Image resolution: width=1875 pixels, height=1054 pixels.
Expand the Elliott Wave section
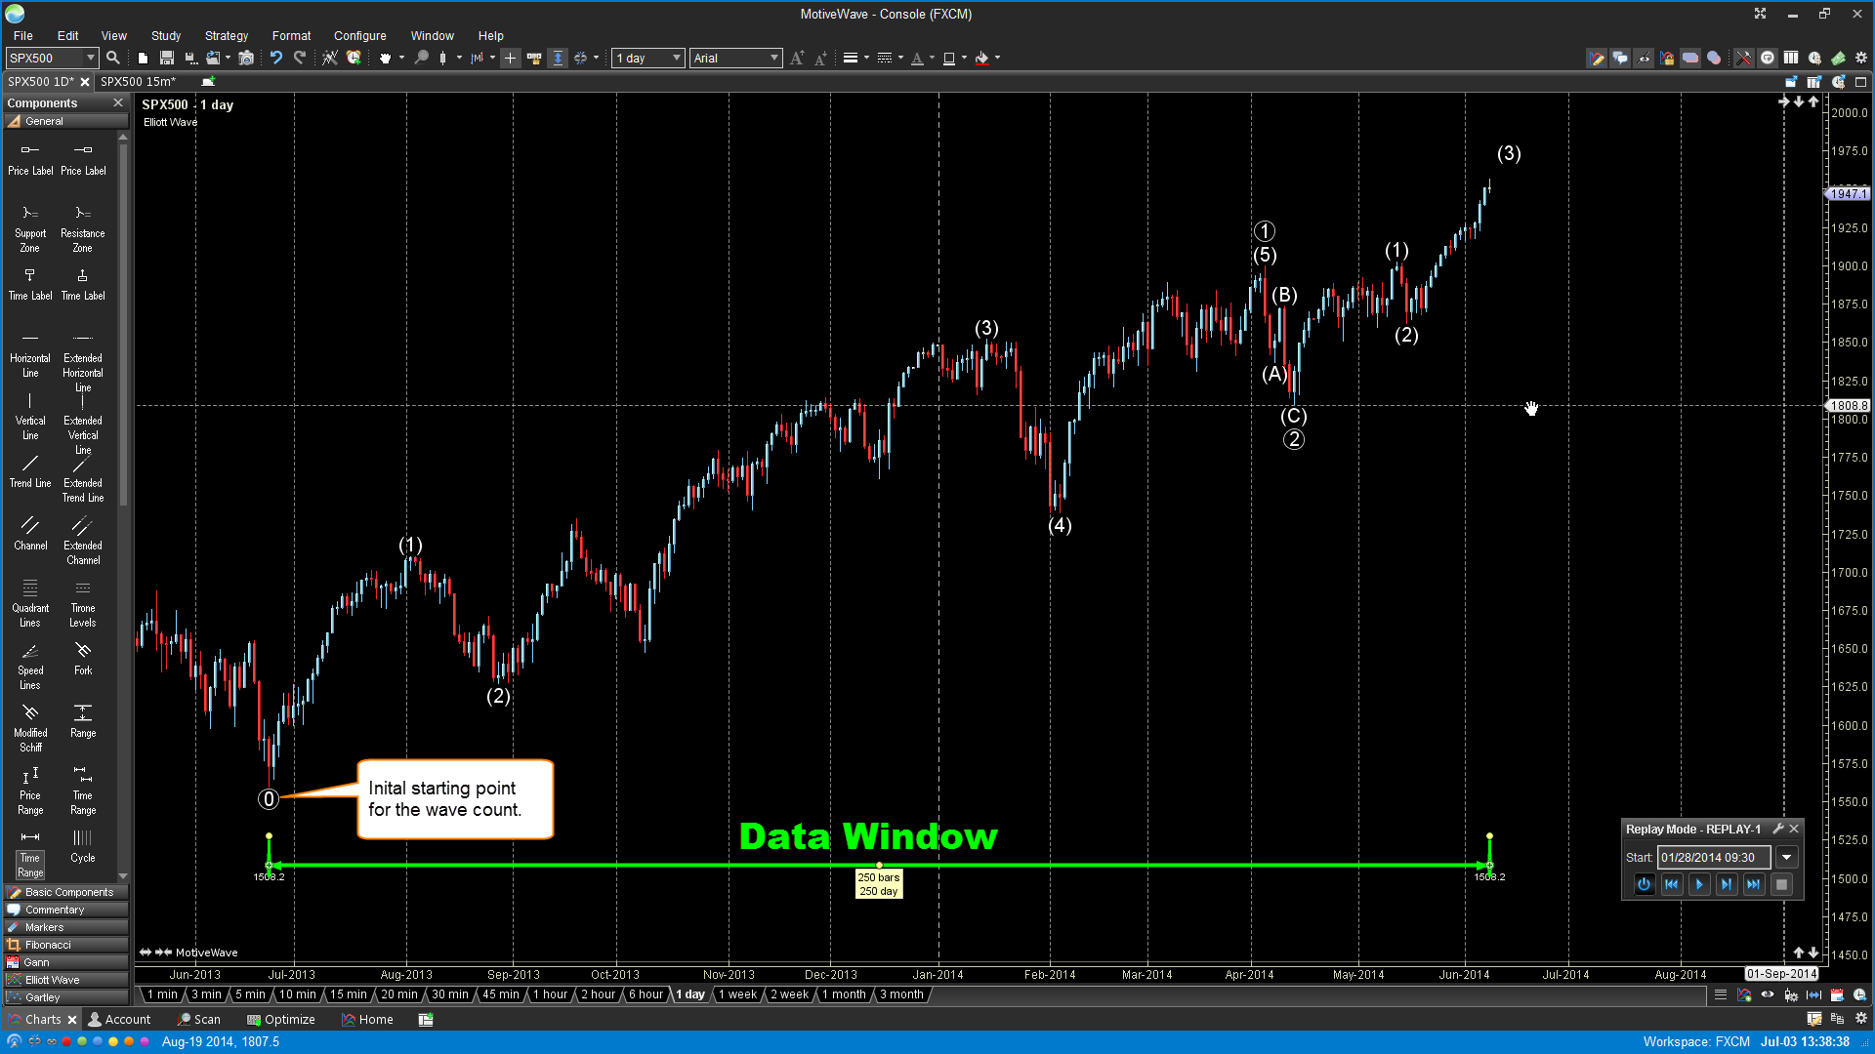(66, 980)
